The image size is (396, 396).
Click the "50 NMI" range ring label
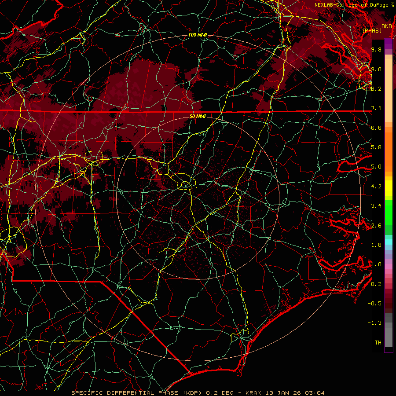pos(198,116)
